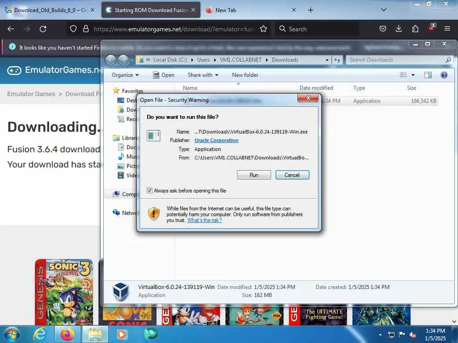Launch Internet Explorer from the taskbar

40,334
